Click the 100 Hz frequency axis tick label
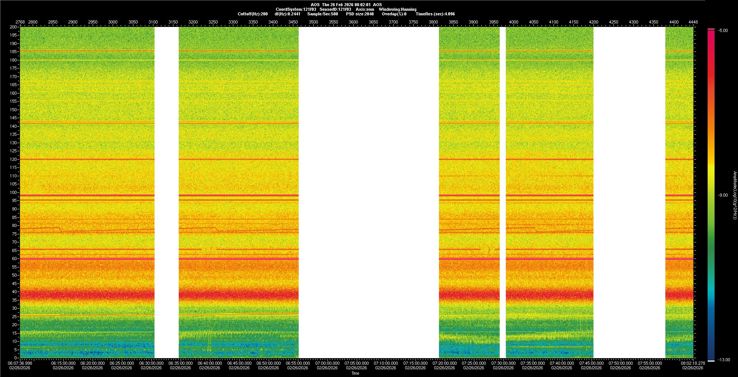Image resolution: width=738 pixels, height=377 pixels. click(13, 192)
